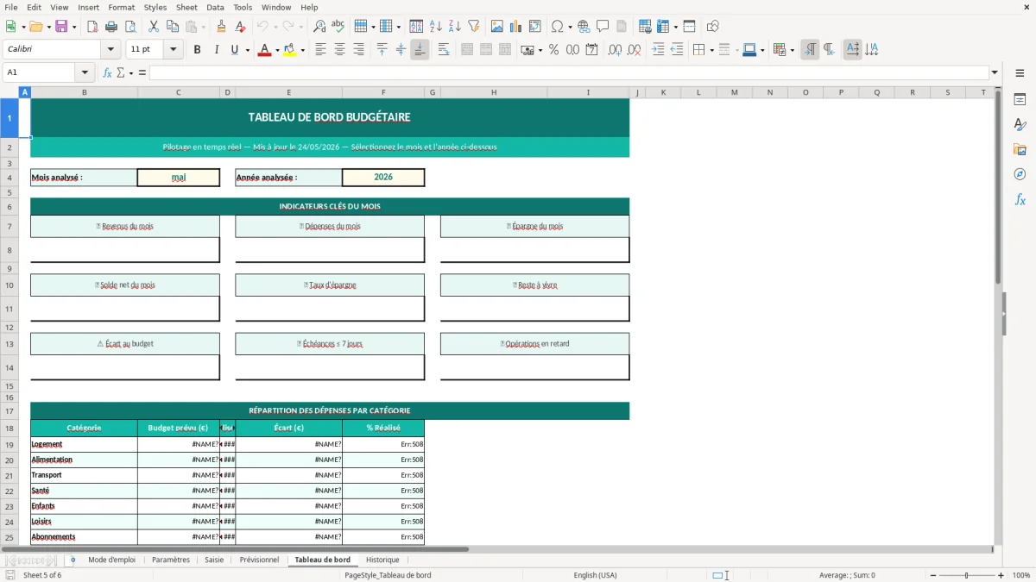Click the Clone Formatting paintbrush
The height and width of the screenshot is (582, 1036).
click(222, 27)
